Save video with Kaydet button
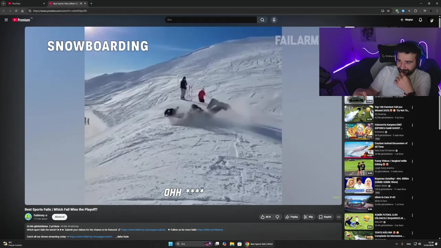441x248 pixels. click(x=325, y=217)
